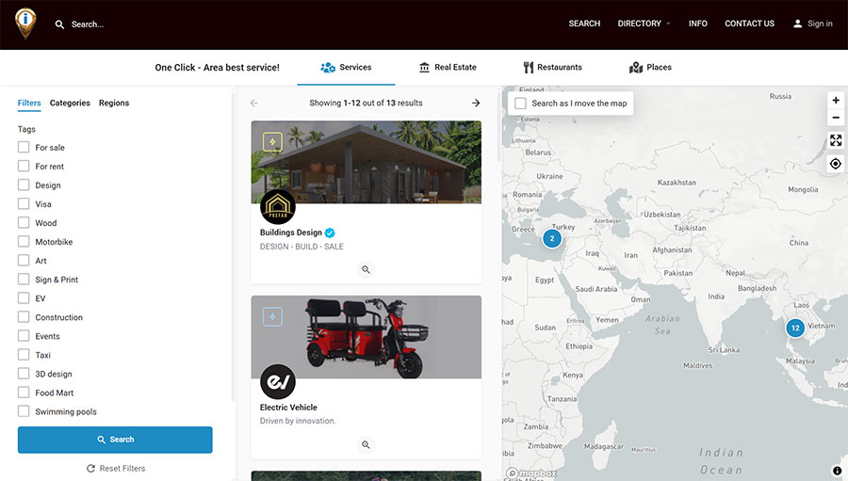Image resolution: width=848 pixels, height=481 pixels.
Task: Select the Real Estate tab
Action: pyautogui.click(x=448, y=68)
